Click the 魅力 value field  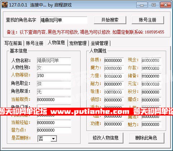pyautogui.click(x=151, y=124)
